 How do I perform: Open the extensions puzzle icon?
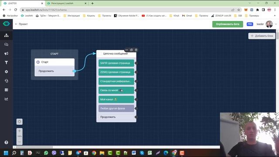pyautogui.click(x=258, y=10)
